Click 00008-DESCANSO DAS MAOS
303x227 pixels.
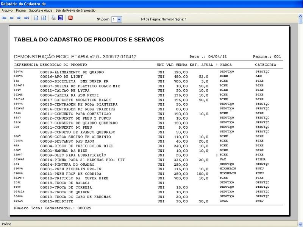coord(67,141)
